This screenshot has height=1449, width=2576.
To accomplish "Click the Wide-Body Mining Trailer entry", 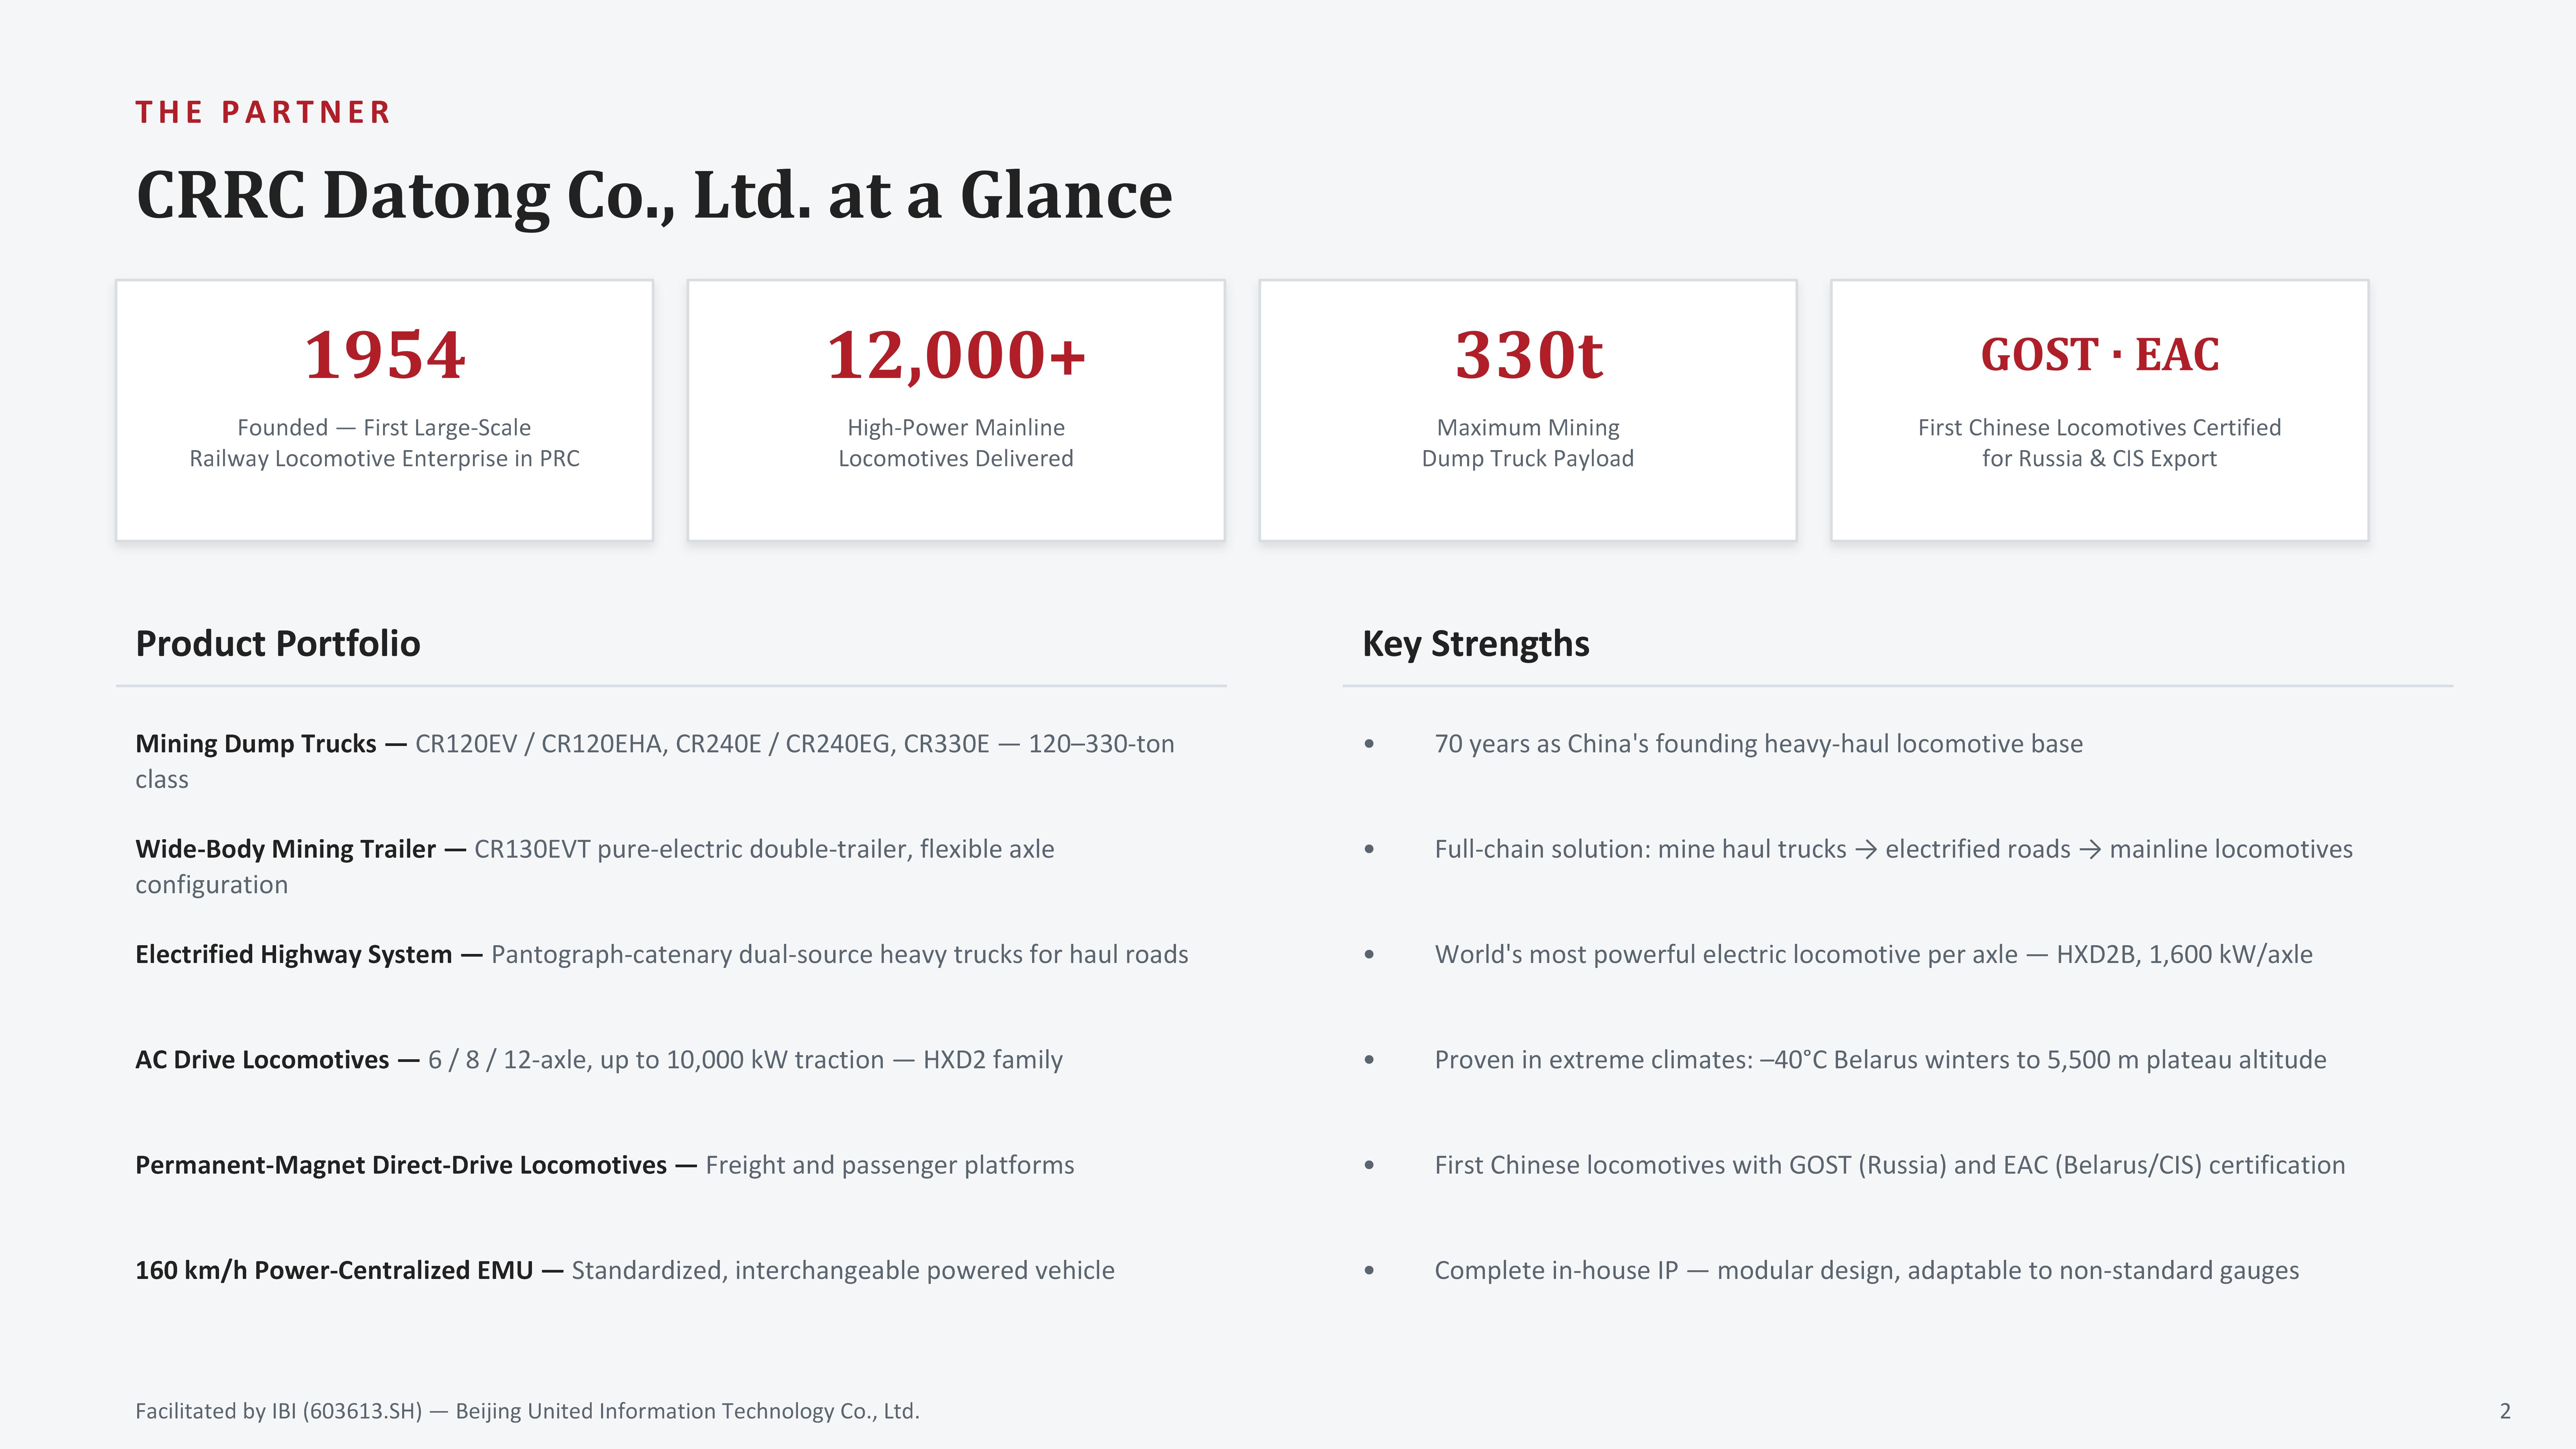I will (x=595, y=866).
